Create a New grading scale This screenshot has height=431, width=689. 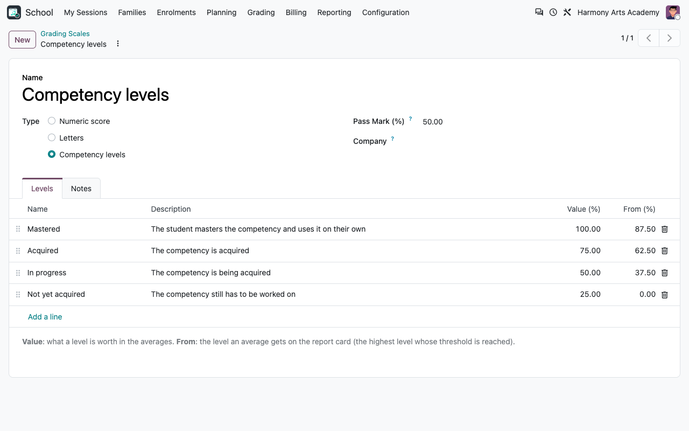tap(22, 39)
